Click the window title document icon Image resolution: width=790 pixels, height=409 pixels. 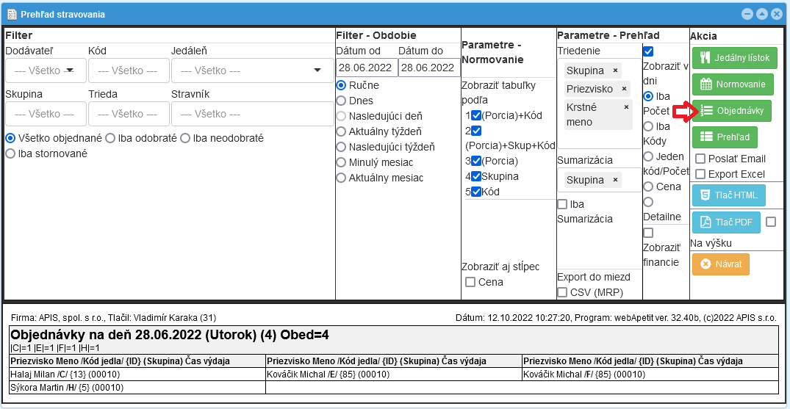[12, 14]
